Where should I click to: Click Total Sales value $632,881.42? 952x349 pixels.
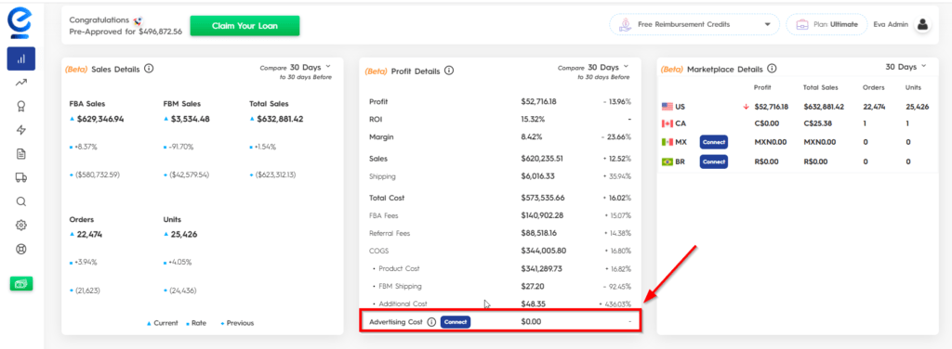click(x=280, y=120)
